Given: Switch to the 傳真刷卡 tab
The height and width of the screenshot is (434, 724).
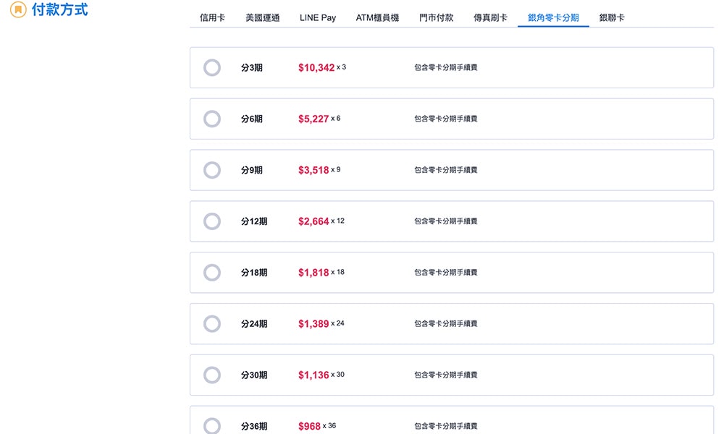Looking at the screenshot, I should 490,17.
